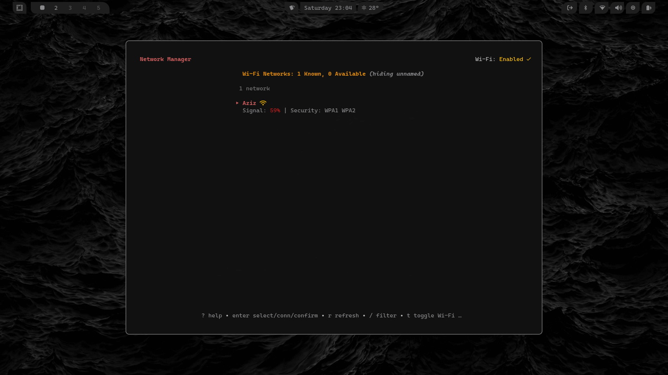
Task: Click the yellow checkmark next to Enabled
Action: click(x=529, y=60)
